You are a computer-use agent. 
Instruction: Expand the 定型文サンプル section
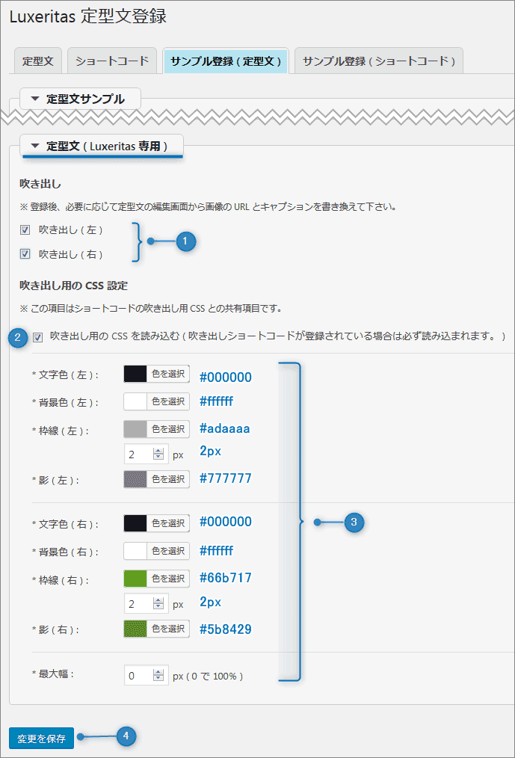tap(78, 99)
